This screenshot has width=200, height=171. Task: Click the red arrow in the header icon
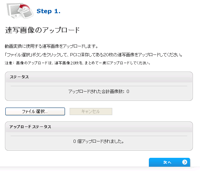coord(25,7)
